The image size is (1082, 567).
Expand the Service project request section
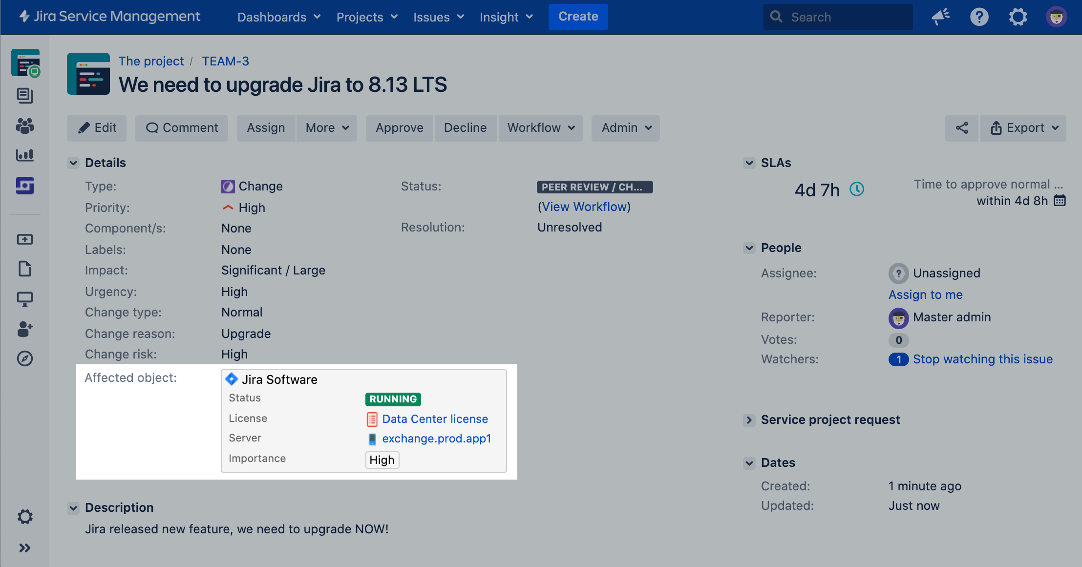(749, 420)
